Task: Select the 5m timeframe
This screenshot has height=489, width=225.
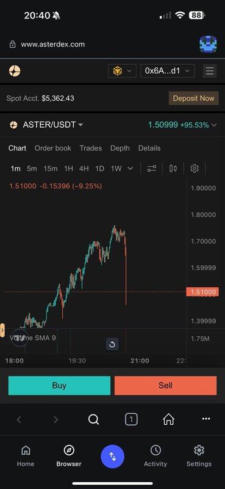Action: tap(32, 169)
